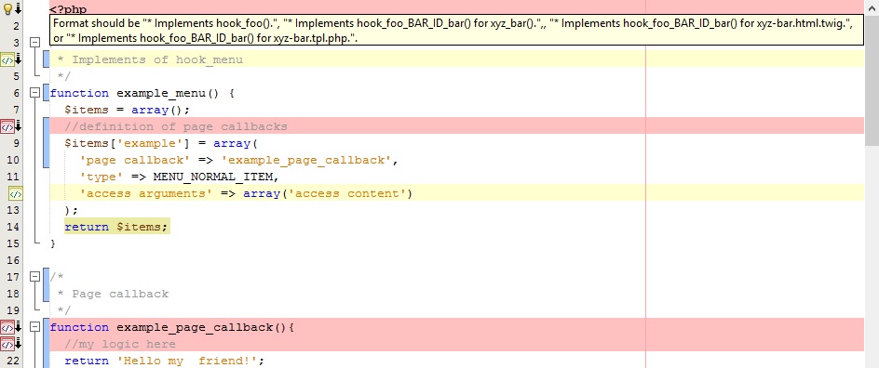Image resolution: width=879 pixels, height=368 pixels.
Task: Click line number 9 in gutter
Action: tap(16, 143)
